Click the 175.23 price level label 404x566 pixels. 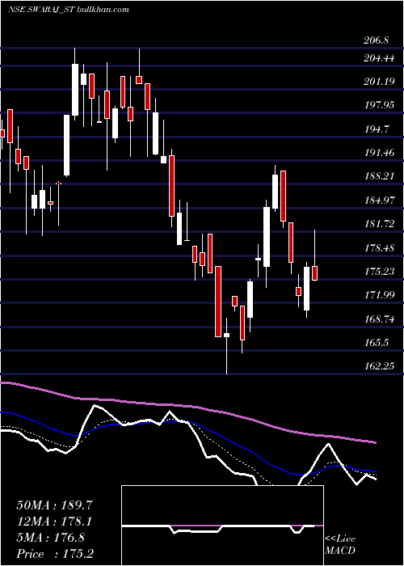[379, 272]
